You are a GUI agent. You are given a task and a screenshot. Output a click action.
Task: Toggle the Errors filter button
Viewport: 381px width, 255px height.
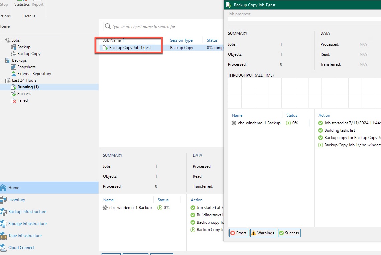tap(238, 233)
